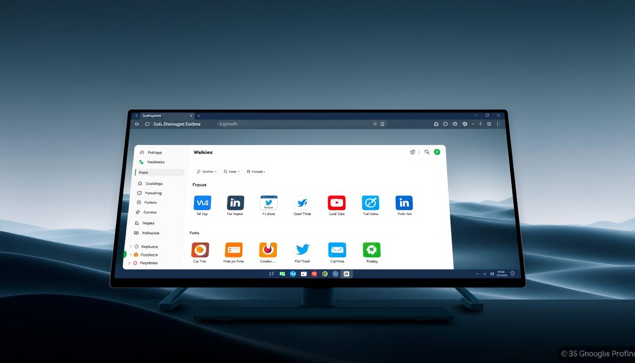Select the sidebar item with house outline icon

click(150, 183)
